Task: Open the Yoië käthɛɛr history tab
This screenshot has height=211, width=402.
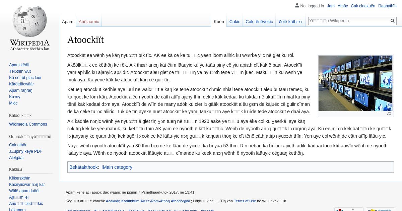Action: click(290, 21)
